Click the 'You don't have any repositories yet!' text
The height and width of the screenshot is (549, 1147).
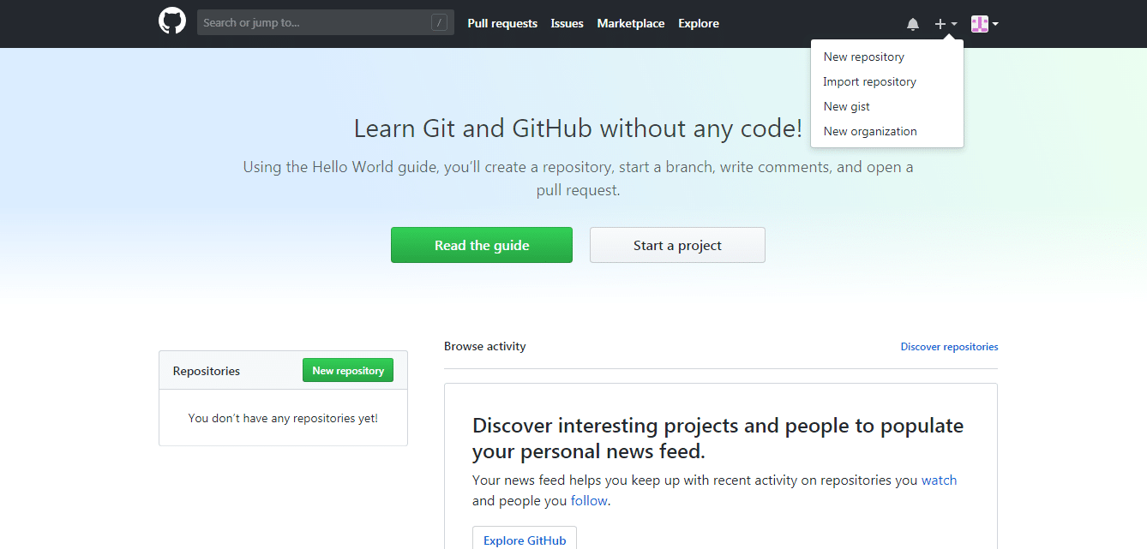coord(283,419)
